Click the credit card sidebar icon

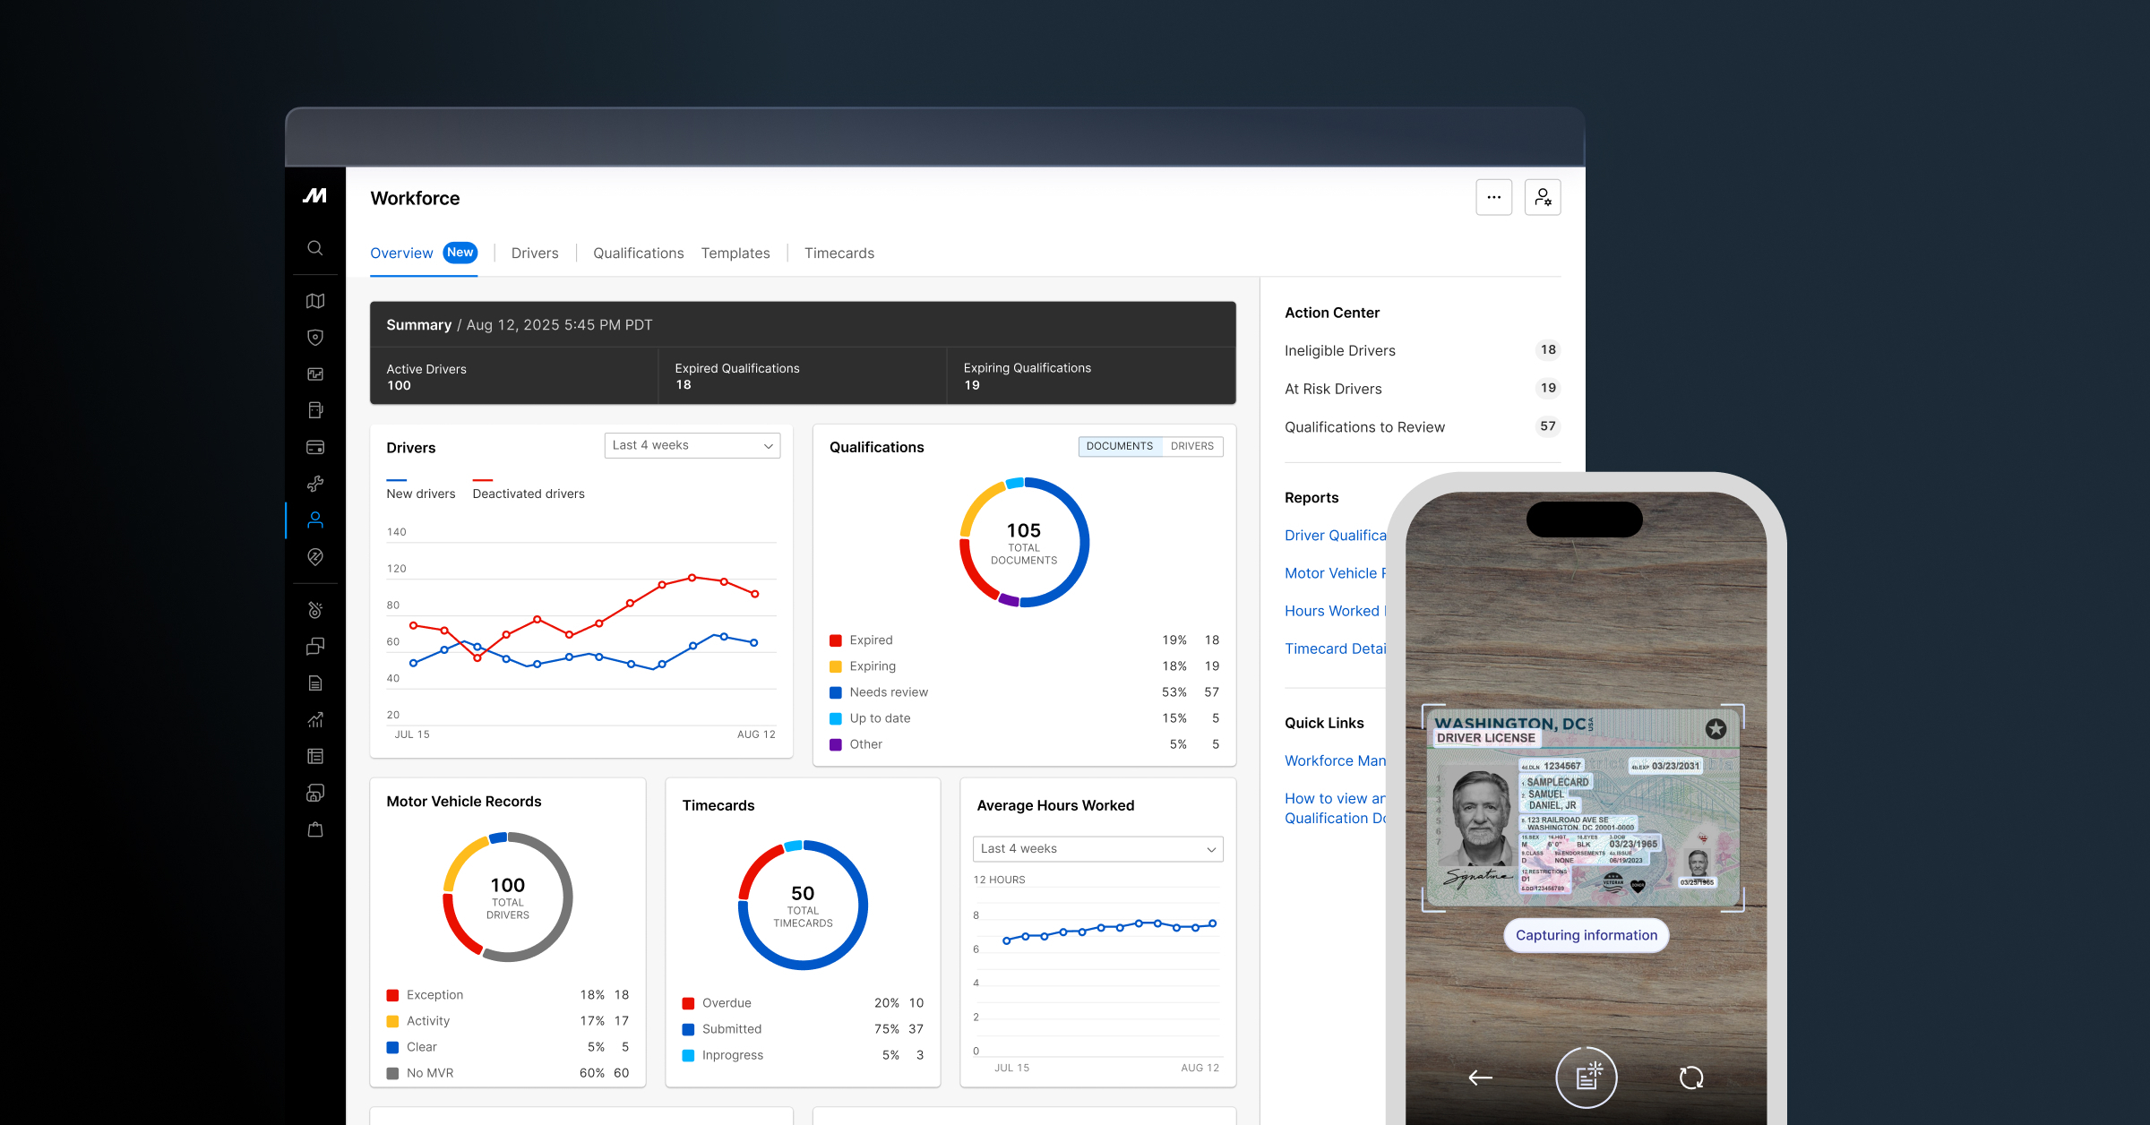click(x=315, y=447)
